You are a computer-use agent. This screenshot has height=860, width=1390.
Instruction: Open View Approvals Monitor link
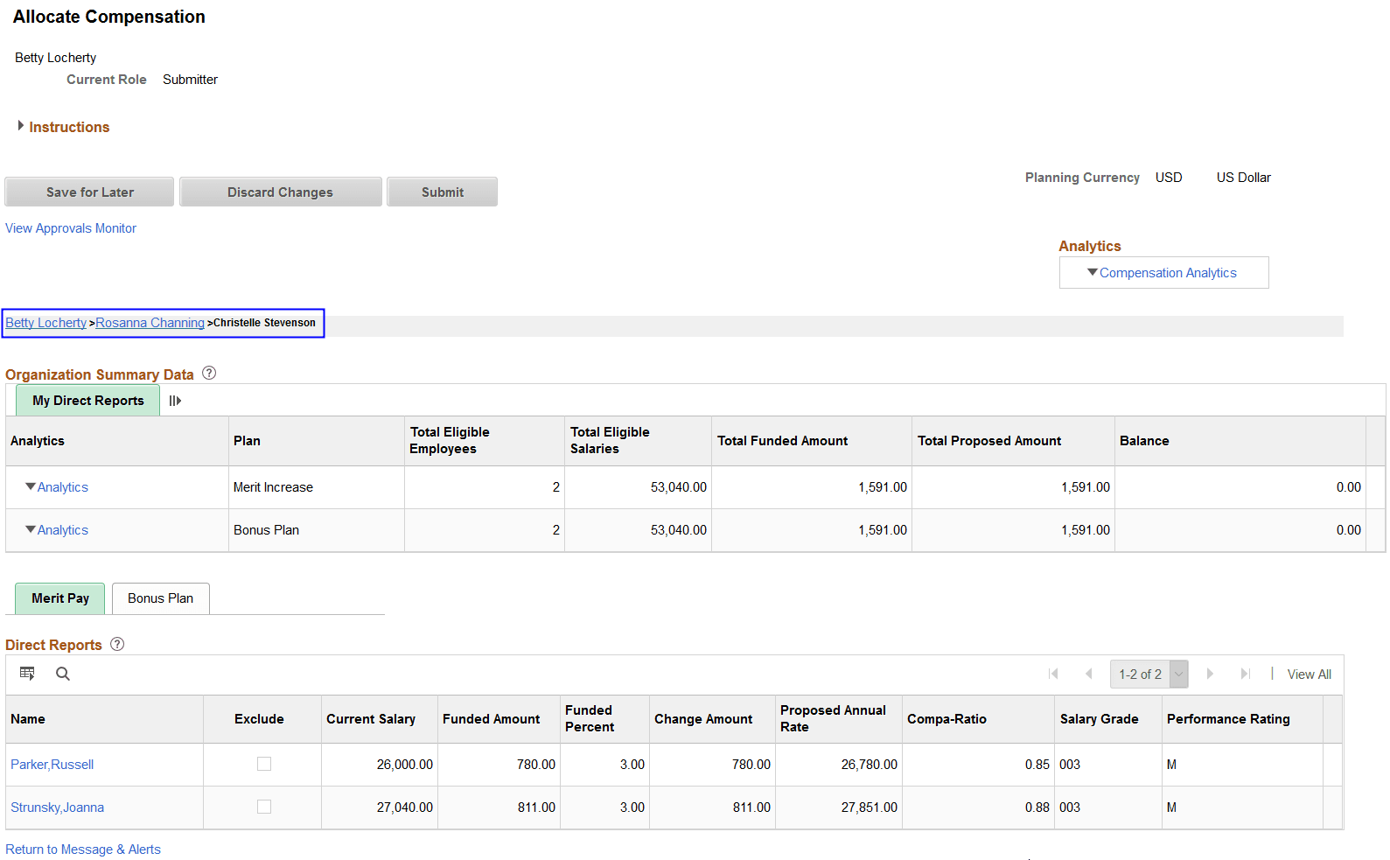pyautogui.click(x=71, y=228)
